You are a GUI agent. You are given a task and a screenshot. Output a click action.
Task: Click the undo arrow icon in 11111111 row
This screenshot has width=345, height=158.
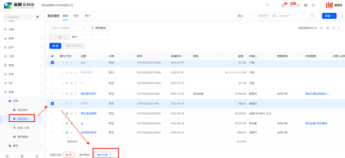[67, 73]
